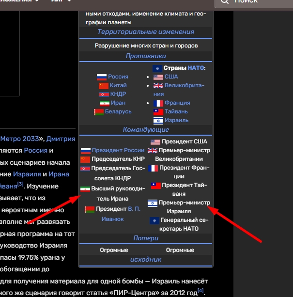Screen dimensions: 293x297
Task: Open the США link
Action: [171, 77]
